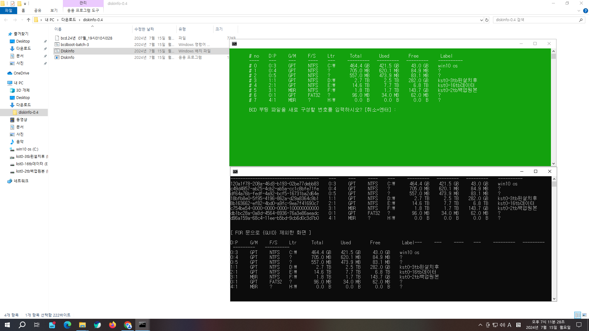Switch to the 보기 ribbon tab
The width and height of the screenshot is (589, 331).
(x=54, y=10)
